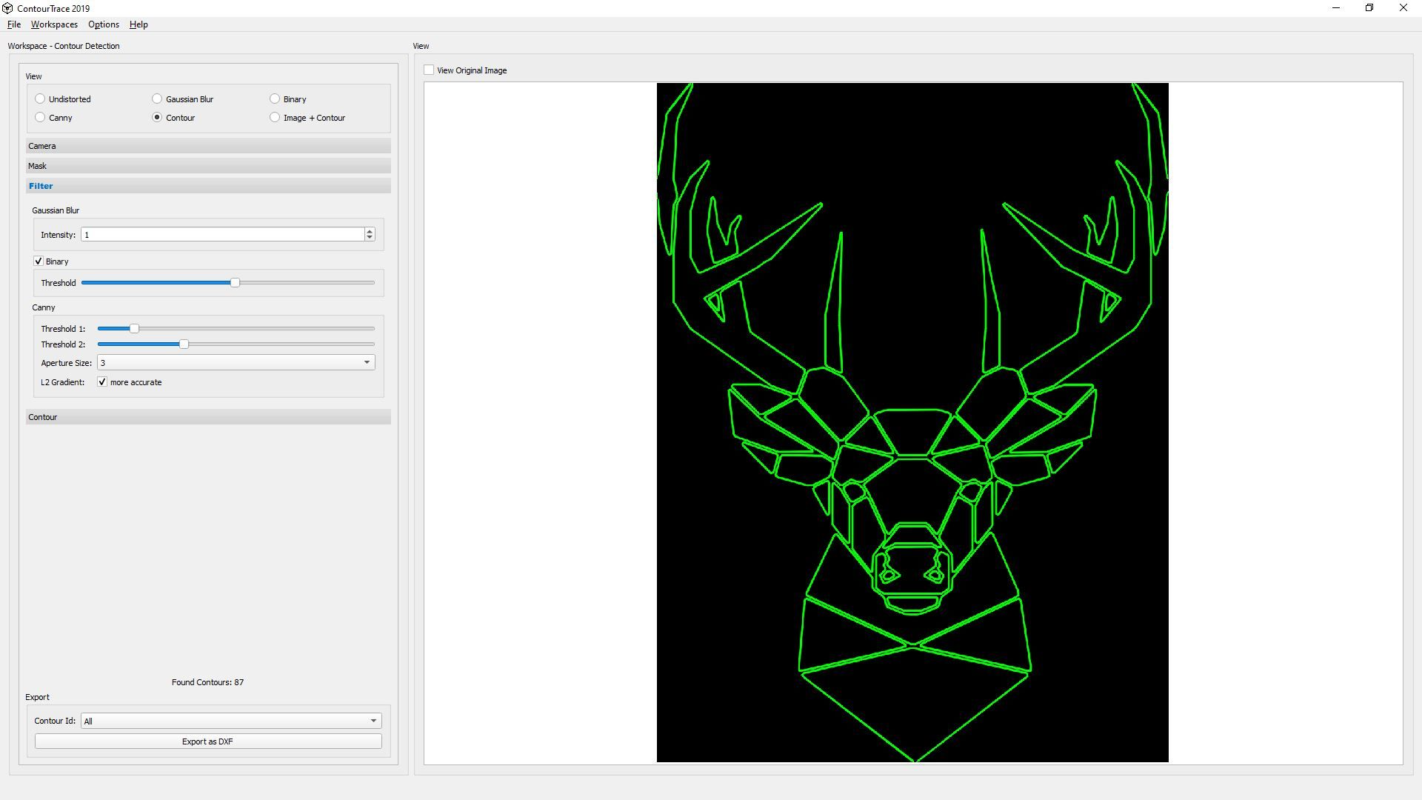Open the Aperture Size dropdown
The height and width of the screenshot is (800, 1422).
pyautogui.click(x=236, y=363)
